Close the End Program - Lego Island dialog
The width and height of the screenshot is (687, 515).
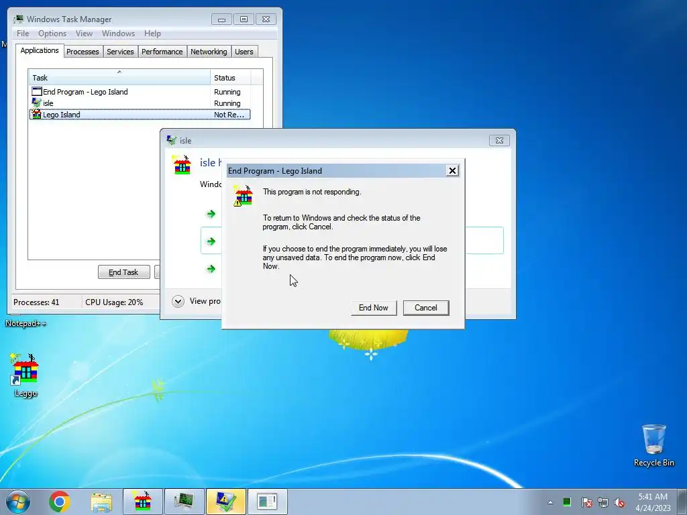point(452,171)
